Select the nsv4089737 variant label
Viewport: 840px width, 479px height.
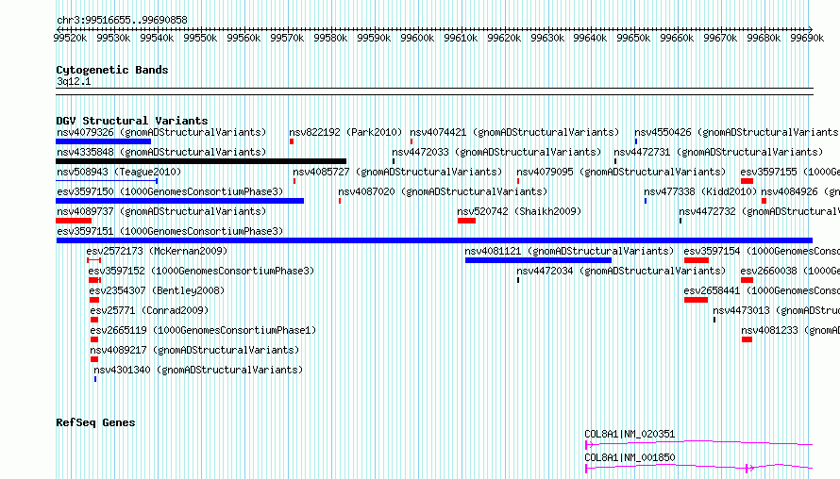[161, 211]
